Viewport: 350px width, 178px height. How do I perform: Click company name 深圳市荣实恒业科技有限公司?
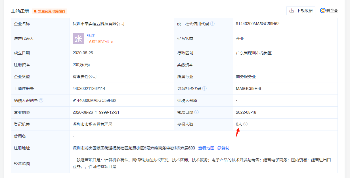(x=98, y=24)
